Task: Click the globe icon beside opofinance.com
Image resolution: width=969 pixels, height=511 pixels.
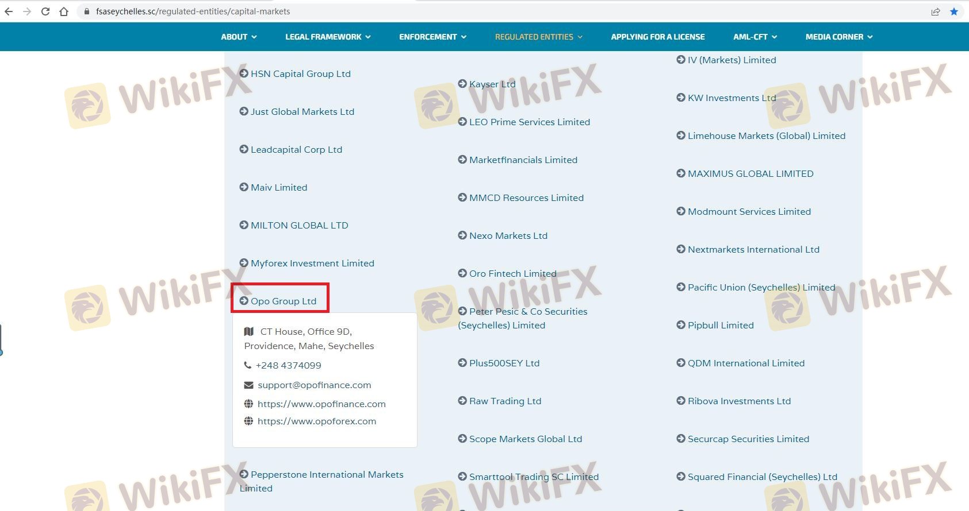Action: coord(248,404)
